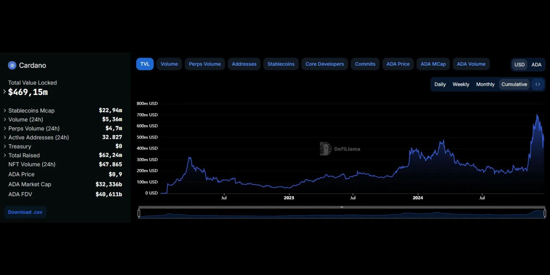Click the ADA Price label in sidebar
Screen dimensions: 550x275
21,175
